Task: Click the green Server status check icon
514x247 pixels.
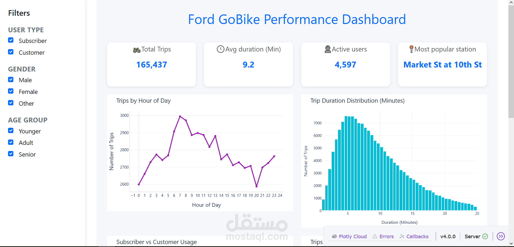Action: pos(485,237)
